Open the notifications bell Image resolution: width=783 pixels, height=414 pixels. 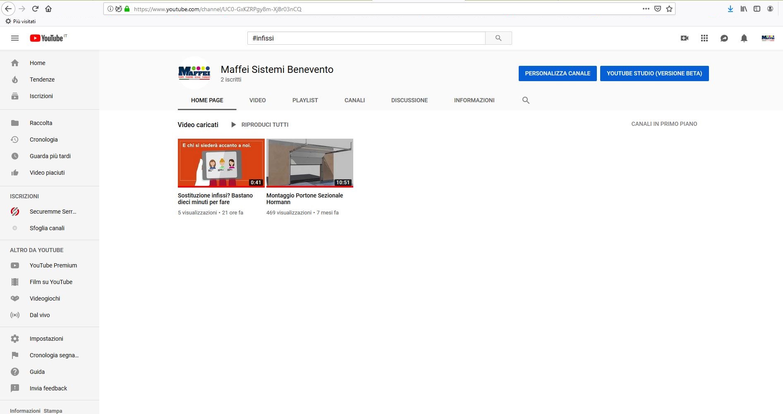pyautogui.click(x=744, y=38)
